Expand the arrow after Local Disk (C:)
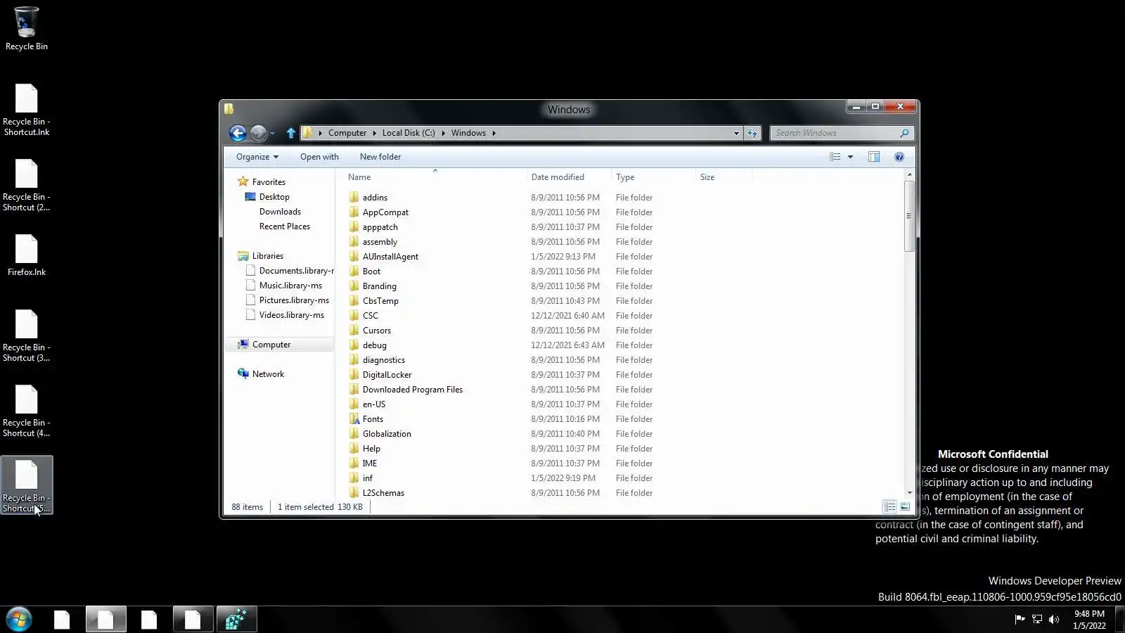Image resolution: width=1125 pixels, height=633 pixels. [x=443, y=133]
